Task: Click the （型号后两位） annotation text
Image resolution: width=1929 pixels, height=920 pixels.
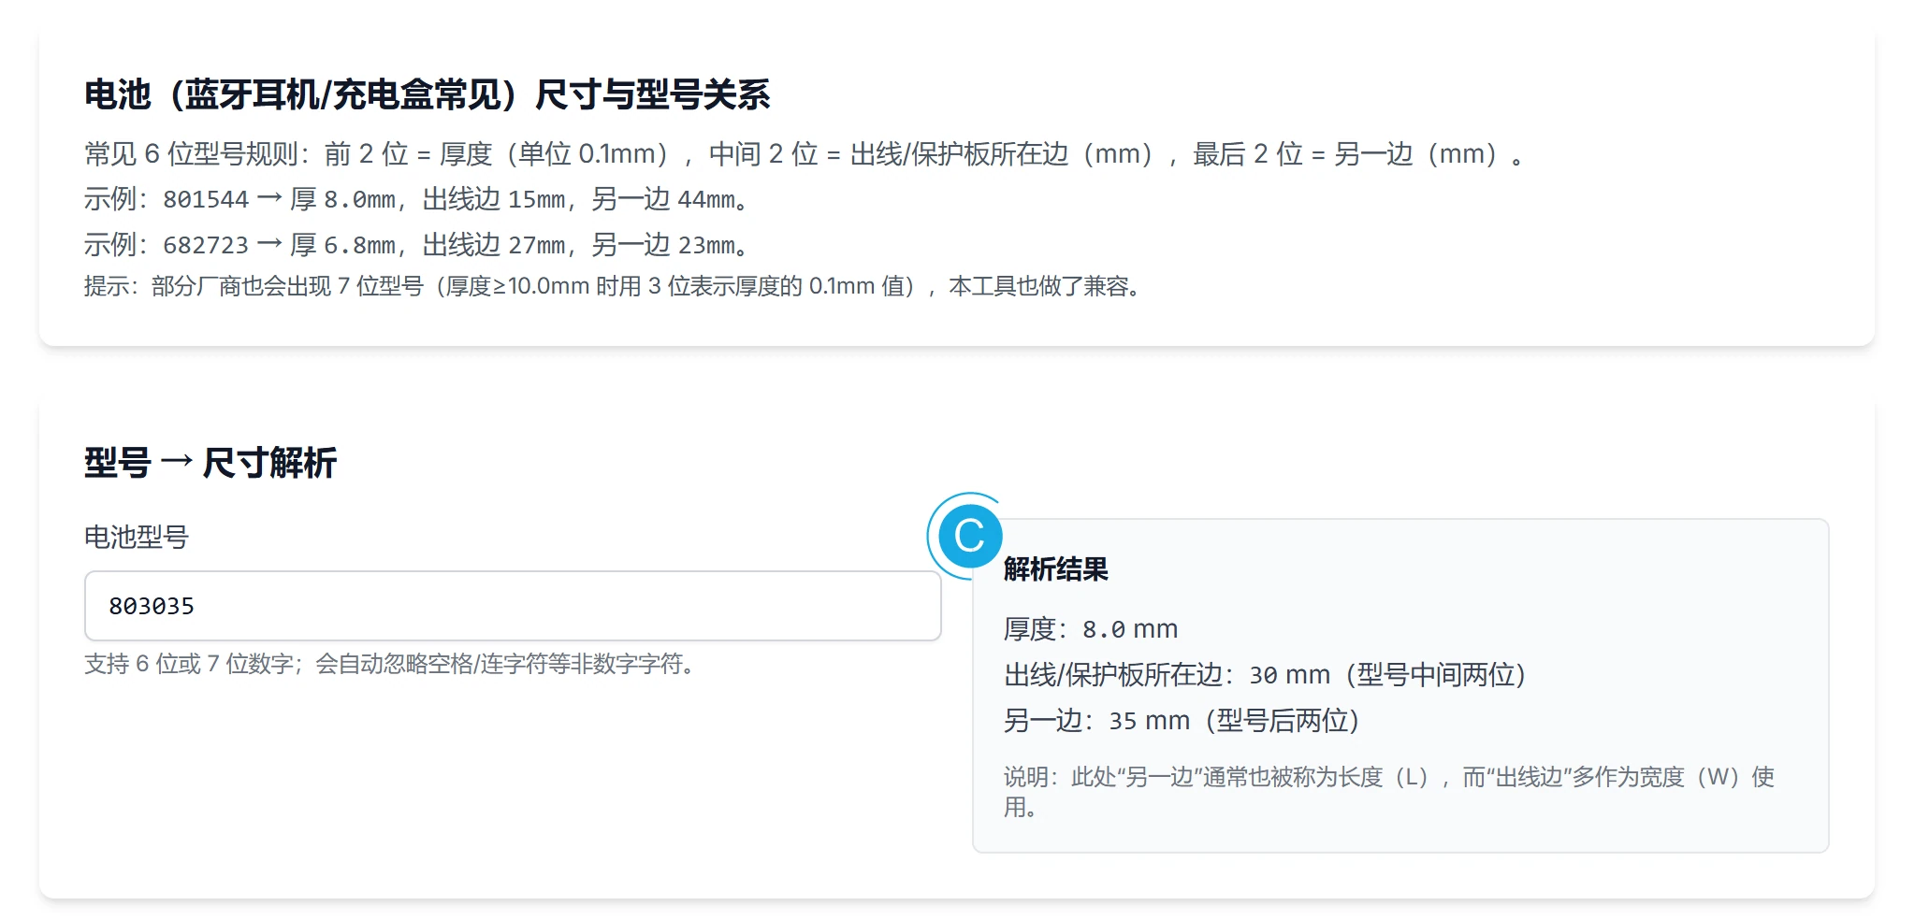Action: coord(1282,721)
